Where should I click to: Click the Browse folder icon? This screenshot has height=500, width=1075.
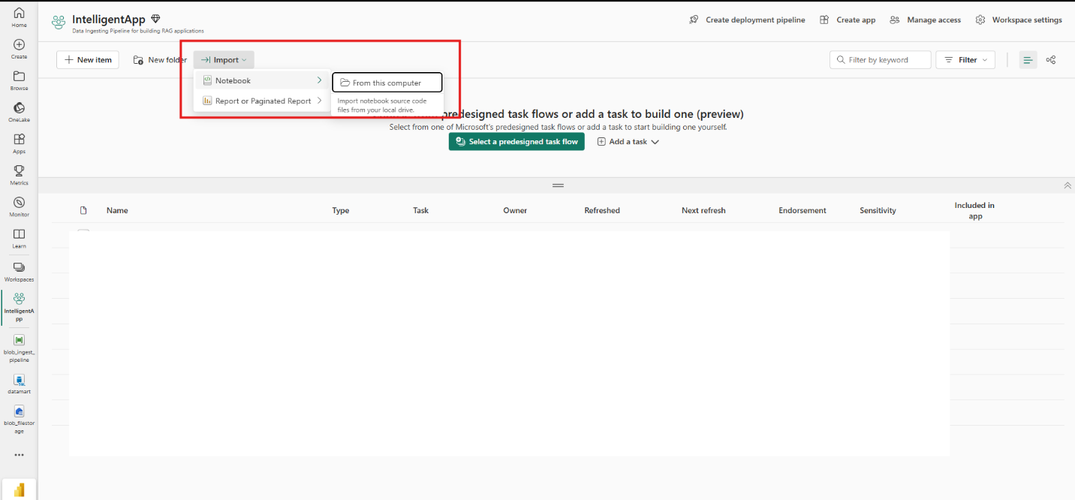tap(19, 80)
